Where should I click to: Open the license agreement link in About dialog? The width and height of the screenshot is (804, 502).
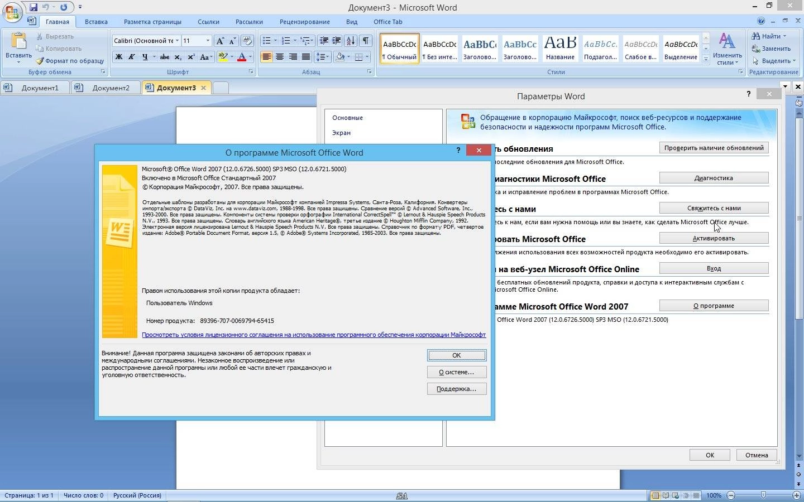click(314, 335)
